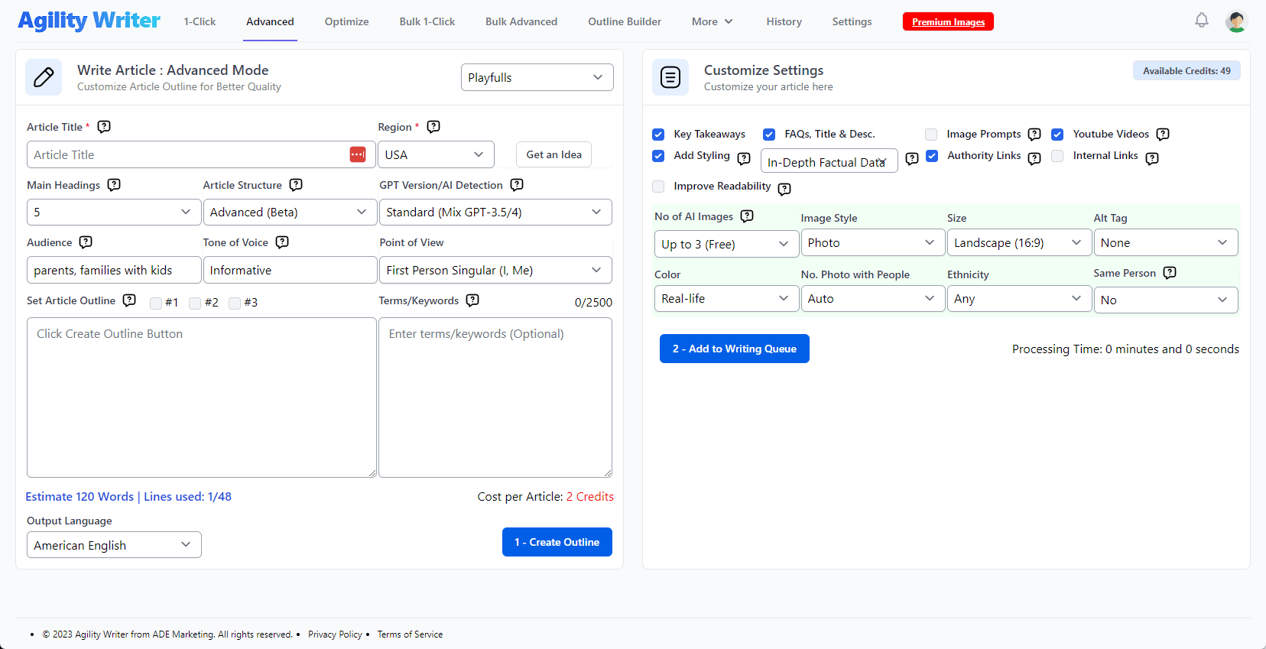Image resolution: width=1266 pixels, height=649 pixels.
Task: Show help for Tone of Voice
Action: point(282,242)
